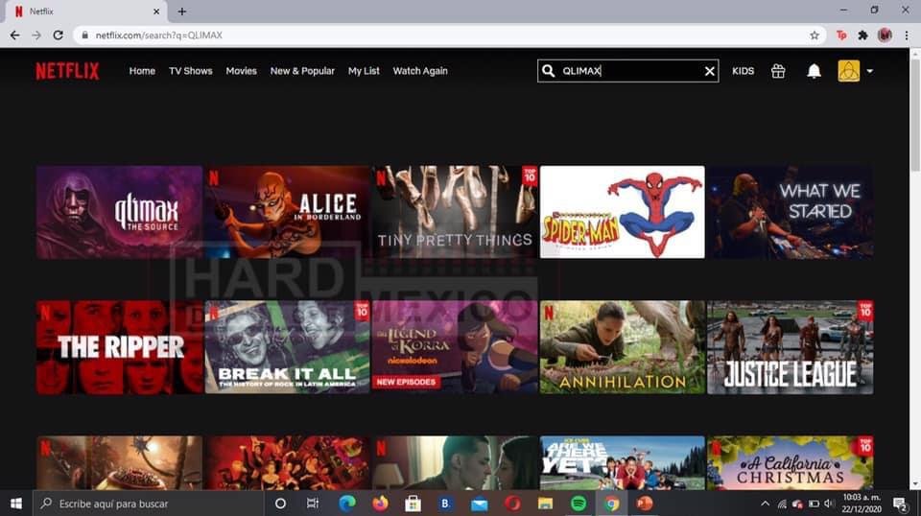Click the Windows taskbar search box
Screen dimensions: 921x516
click(x=148, y=504)
